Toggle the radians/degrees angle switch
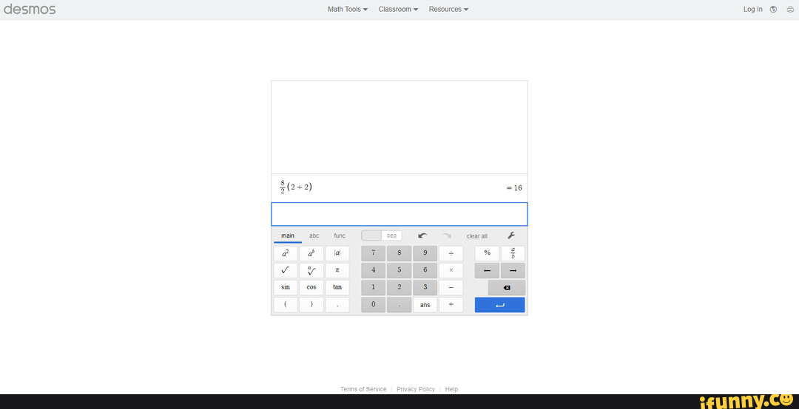 382,236
